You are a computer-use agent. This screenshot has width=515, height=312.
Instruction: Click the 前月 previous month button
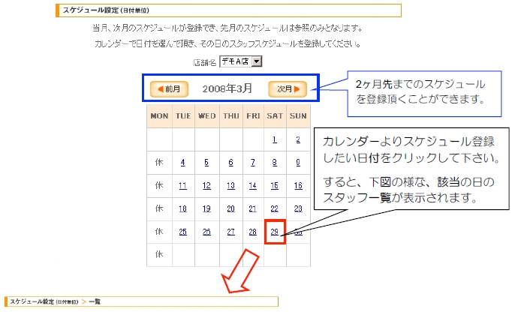(x=169, y=89)
